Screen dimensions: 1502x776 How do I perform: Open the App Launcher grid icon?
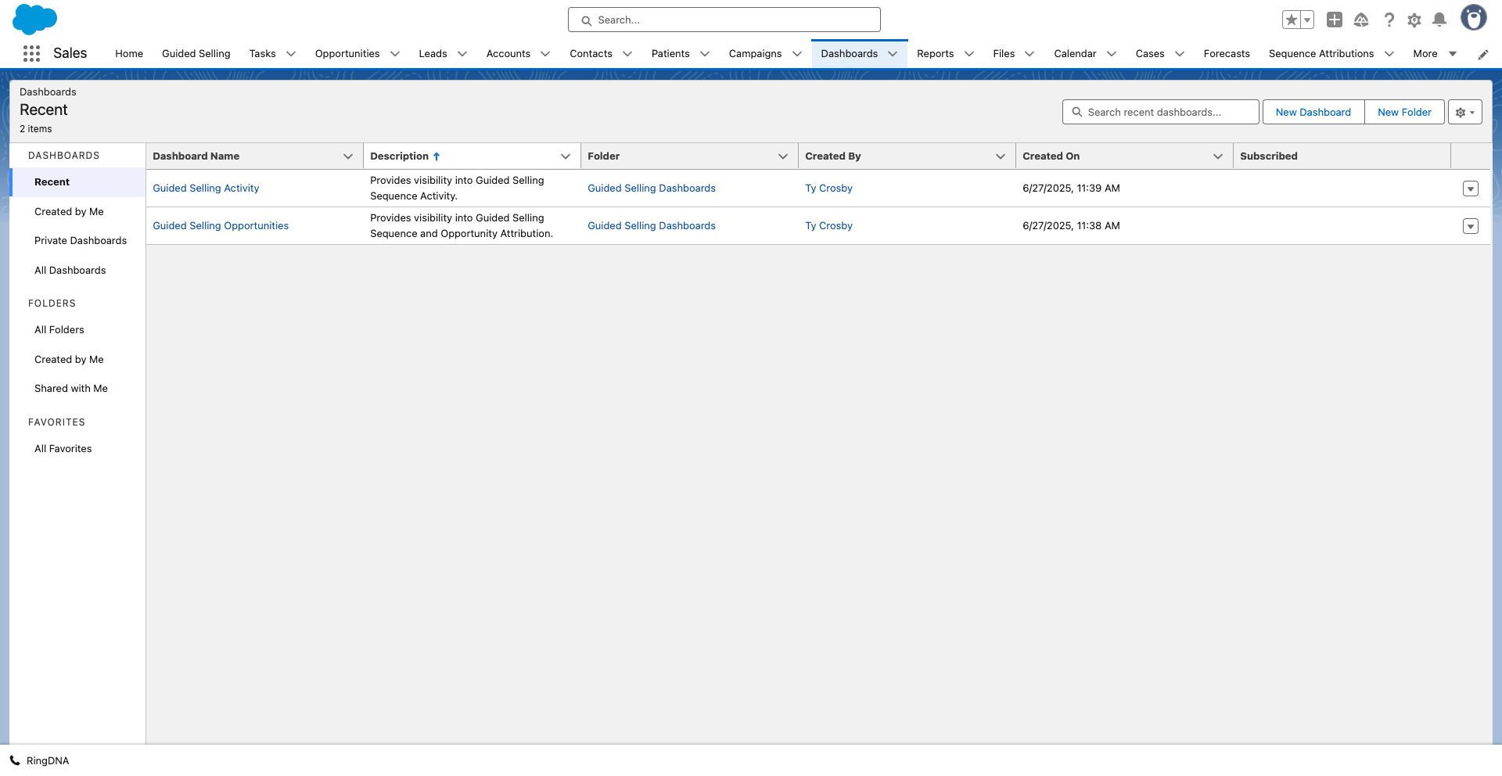point(31,53)
